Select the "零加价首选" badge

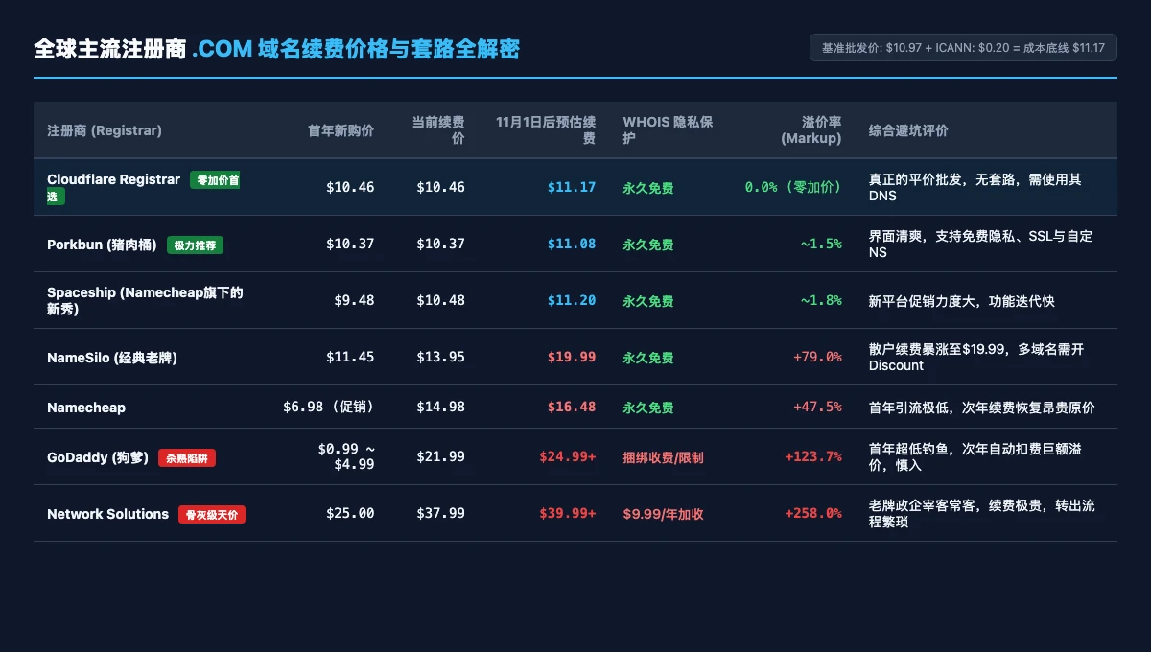143,188
